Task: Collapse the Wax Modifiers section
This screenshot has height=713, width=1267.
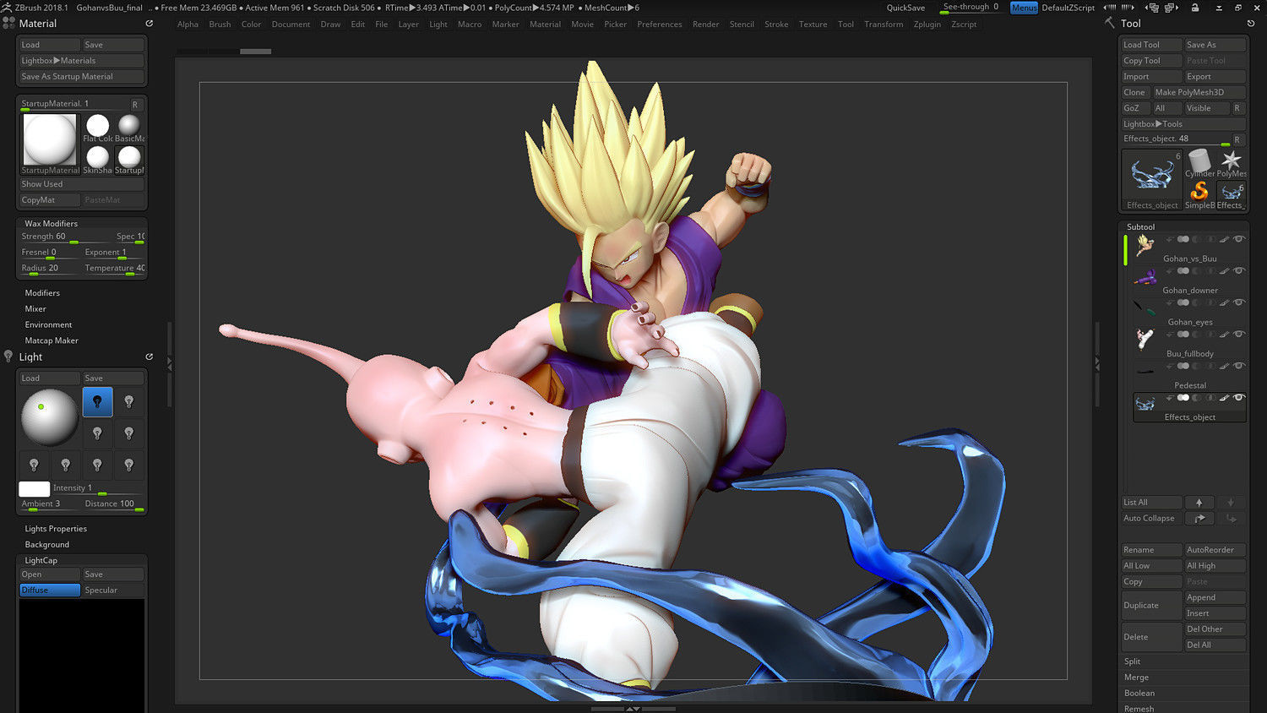Action: click(51, 223)
